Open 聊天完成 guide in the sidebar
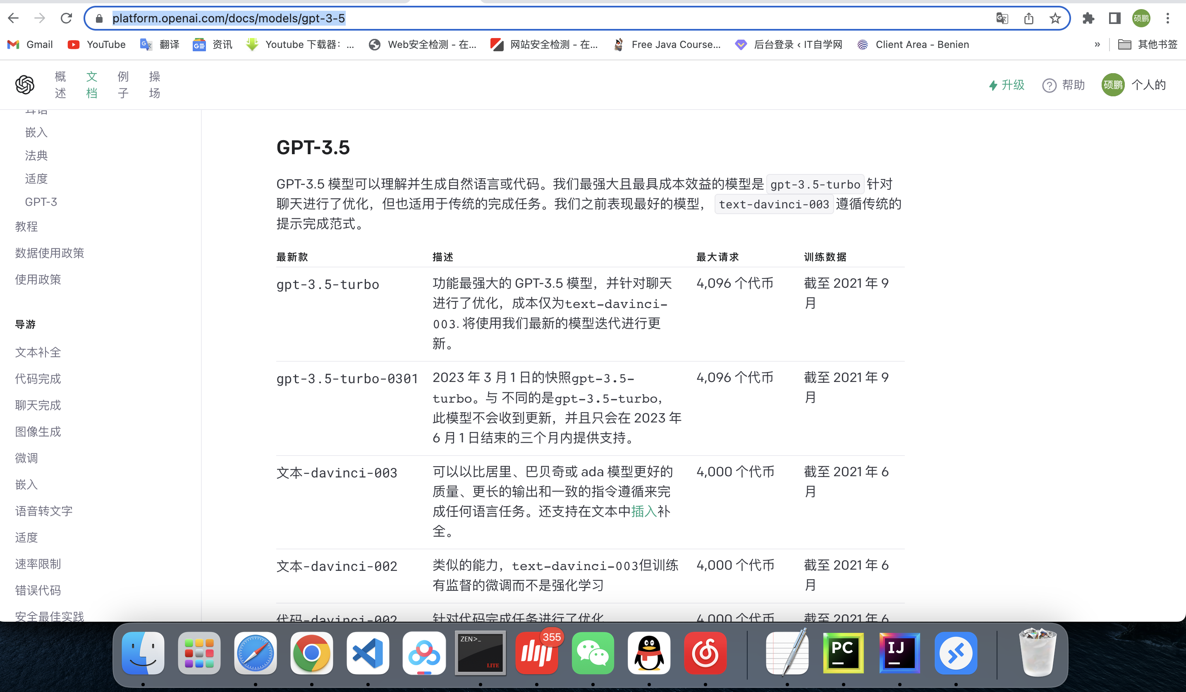Screen dimensions: 1186x692 click(x=38, y=405)
